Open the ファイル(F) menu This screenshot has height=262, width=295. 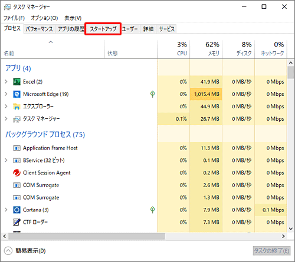[14, 18]
